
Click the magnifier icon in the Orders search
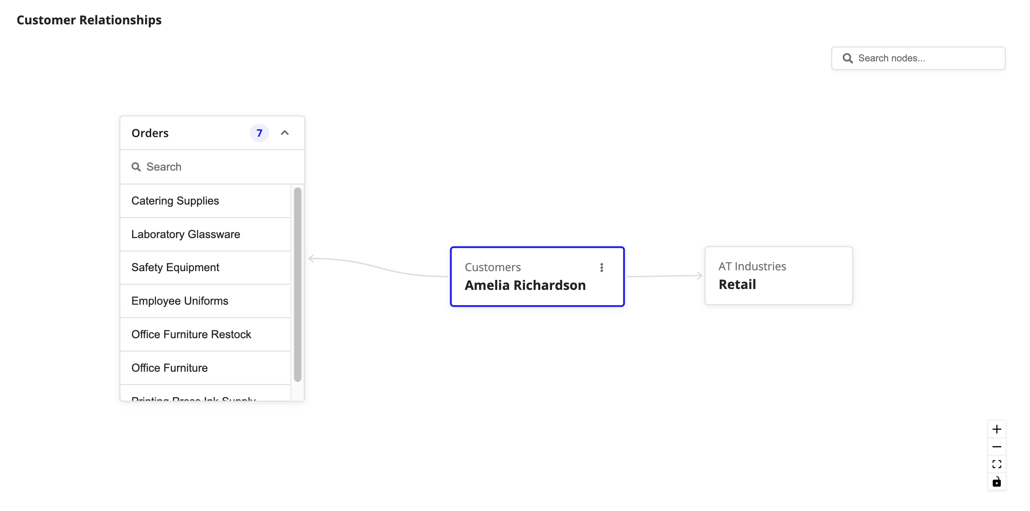pos(136,167)
